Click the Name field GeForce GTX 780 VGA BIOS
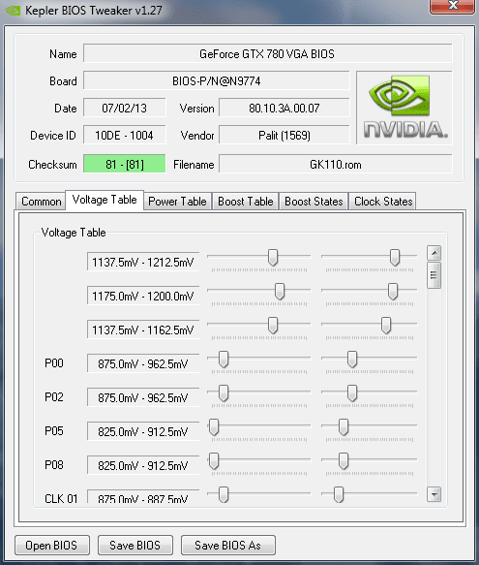 tap(267, 53)
